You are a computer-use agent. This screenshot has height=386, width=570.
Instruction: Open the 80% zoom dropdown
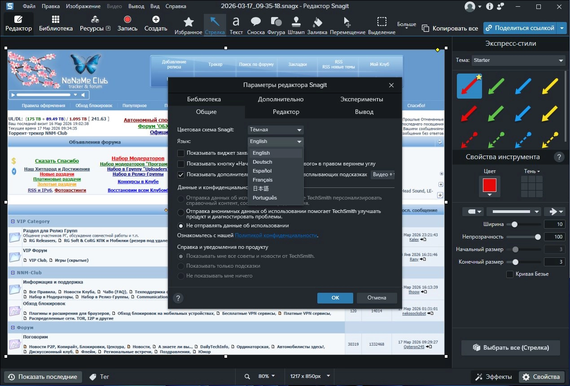(267, 376)
